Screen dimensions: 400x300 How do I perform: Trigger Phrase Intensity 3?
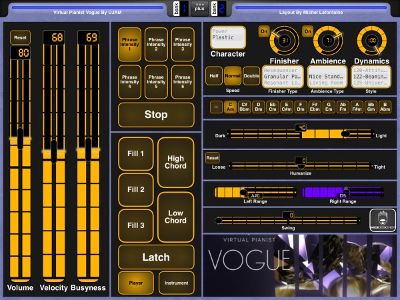(x=183, y=45)
